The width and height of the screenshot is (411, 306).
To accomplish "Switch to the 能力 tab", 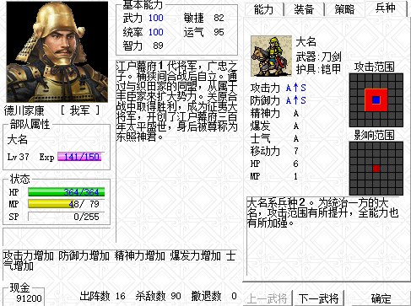I will [264, 9].
